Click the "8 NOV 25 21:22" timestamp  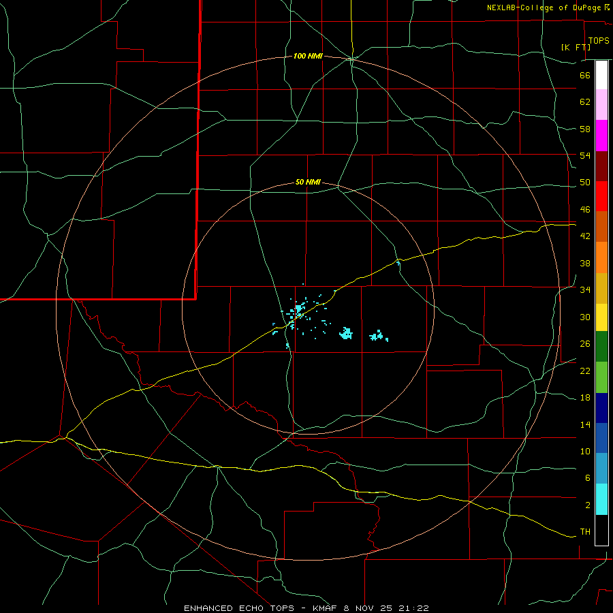tap(386, 608)
